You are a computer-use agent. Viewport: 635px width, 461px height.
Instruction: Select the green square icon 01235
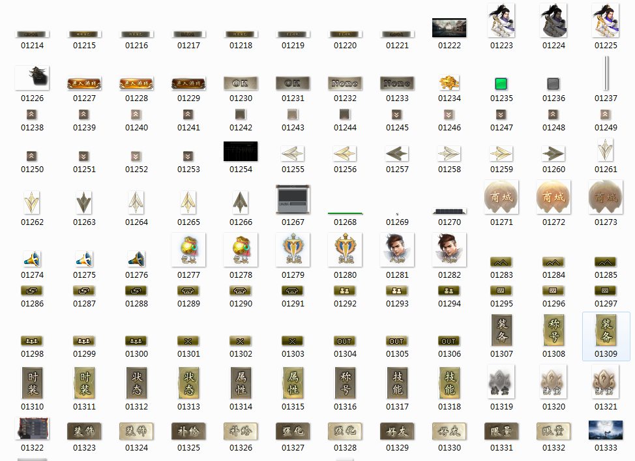(x=501, y=83)
